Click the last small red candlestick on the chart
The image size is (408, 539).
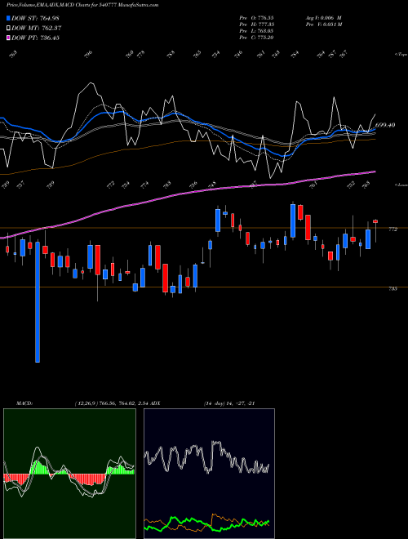click(375, 221)
